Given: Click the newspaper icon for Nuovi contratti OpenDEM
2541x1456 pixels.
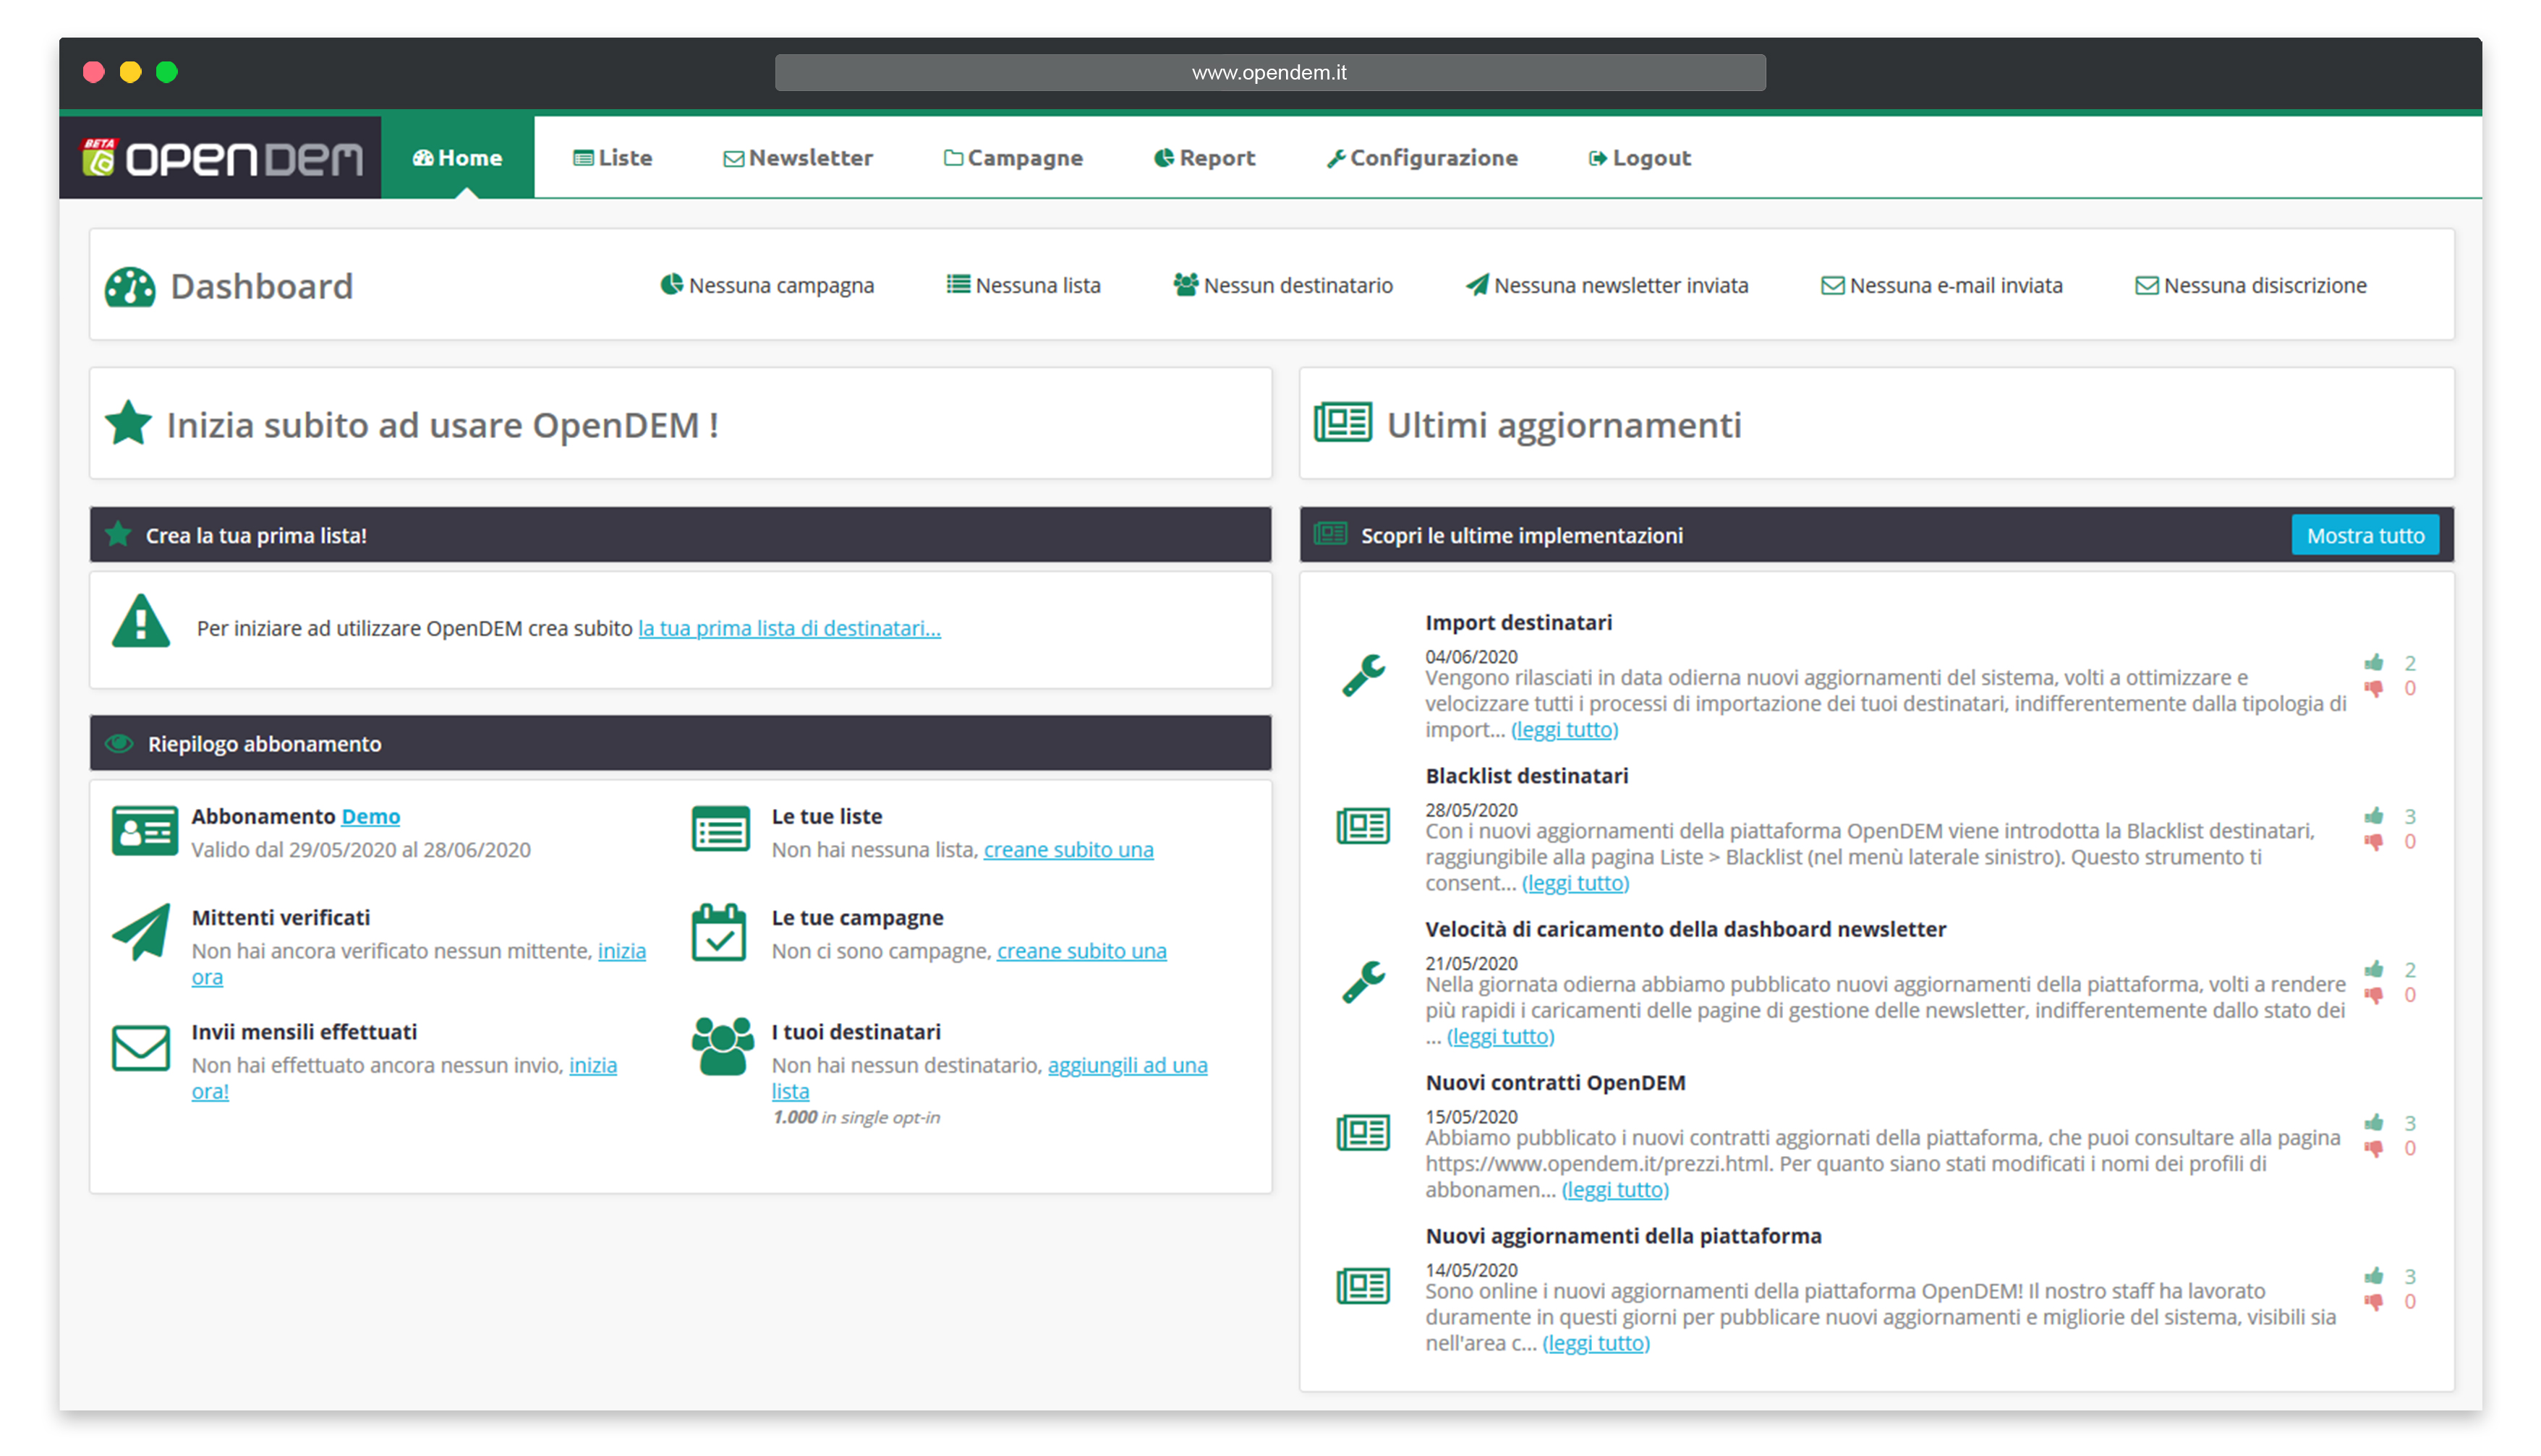Looking at the screenshot, I should (x=1363, y=1133).
